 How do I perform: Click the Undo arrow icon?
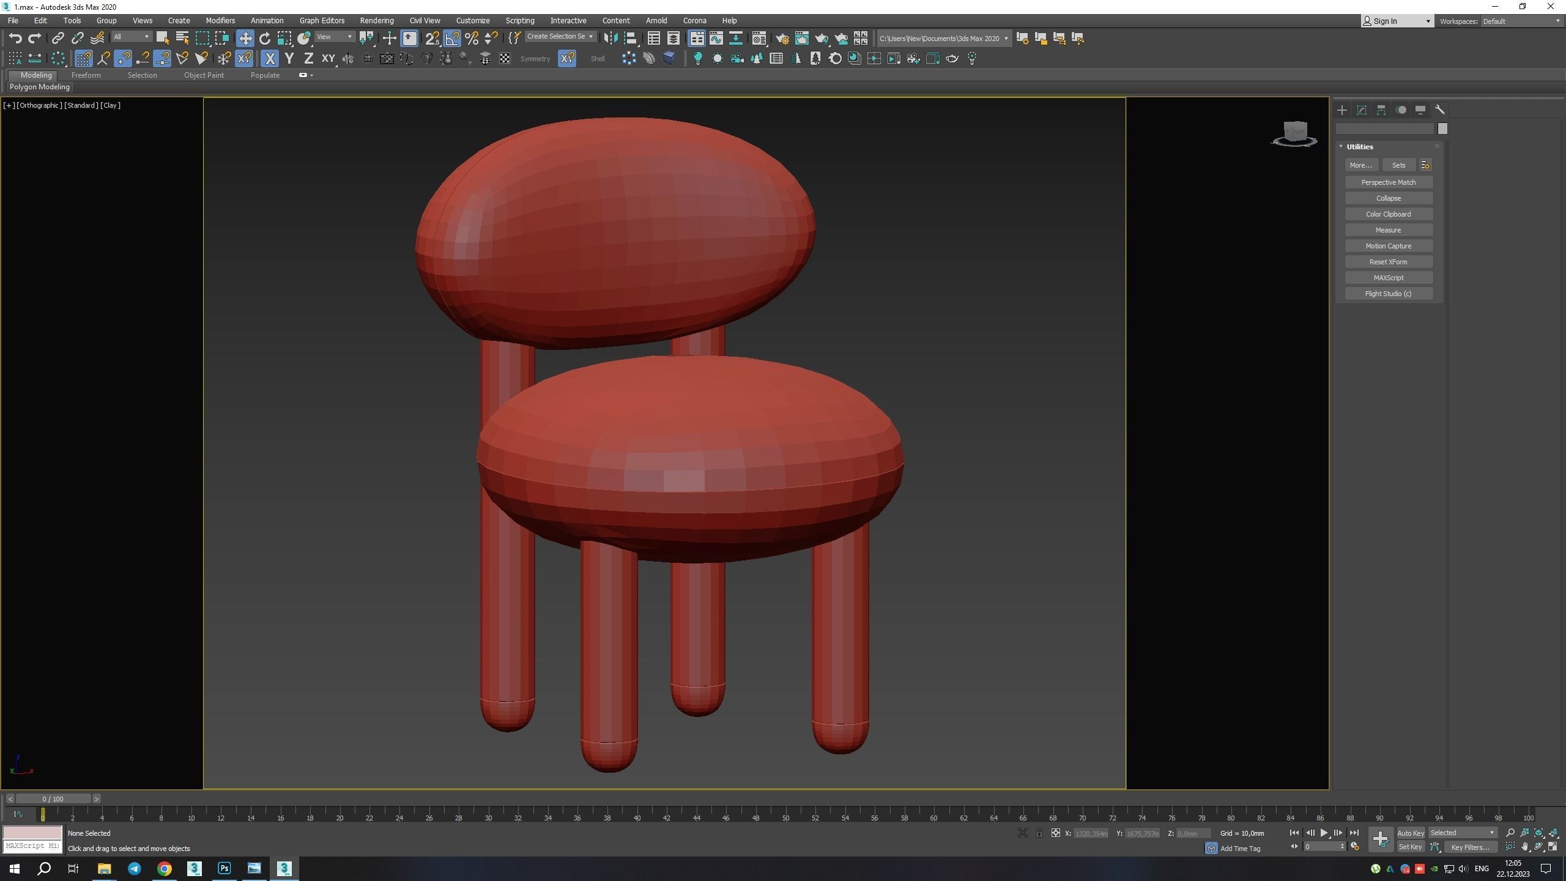15,38
